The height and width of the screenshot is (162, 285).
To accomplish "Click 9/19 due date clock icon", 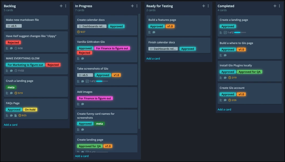I will click(16, 93).
